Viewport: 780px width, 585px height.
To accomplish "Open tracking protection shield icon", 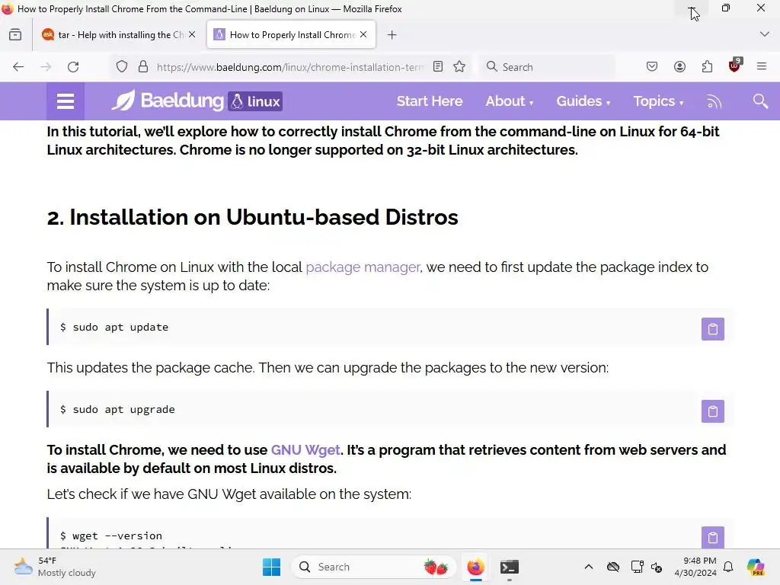I will 121,67.
